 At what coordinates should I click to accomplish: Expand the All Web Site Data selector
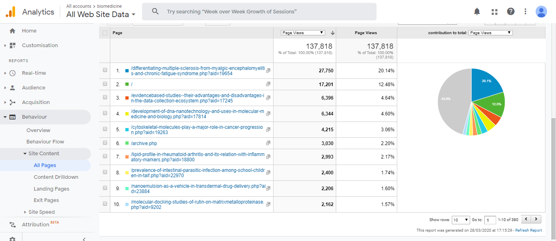click(x=101, y=15)
